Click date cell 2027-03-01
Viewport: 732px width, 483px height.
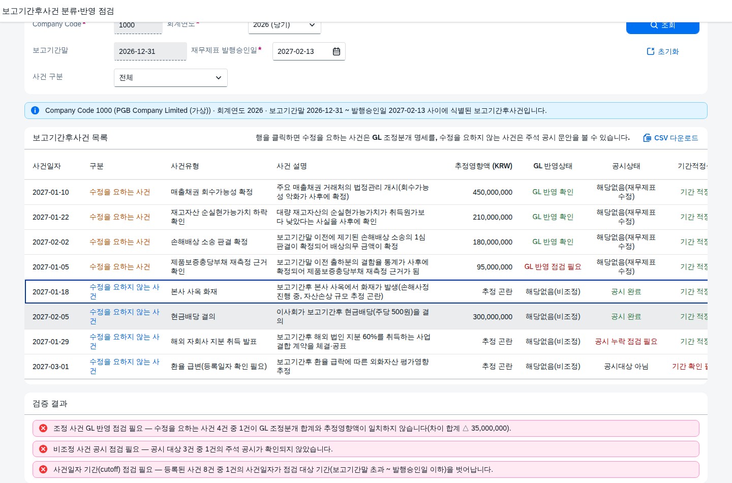point(51,367)
